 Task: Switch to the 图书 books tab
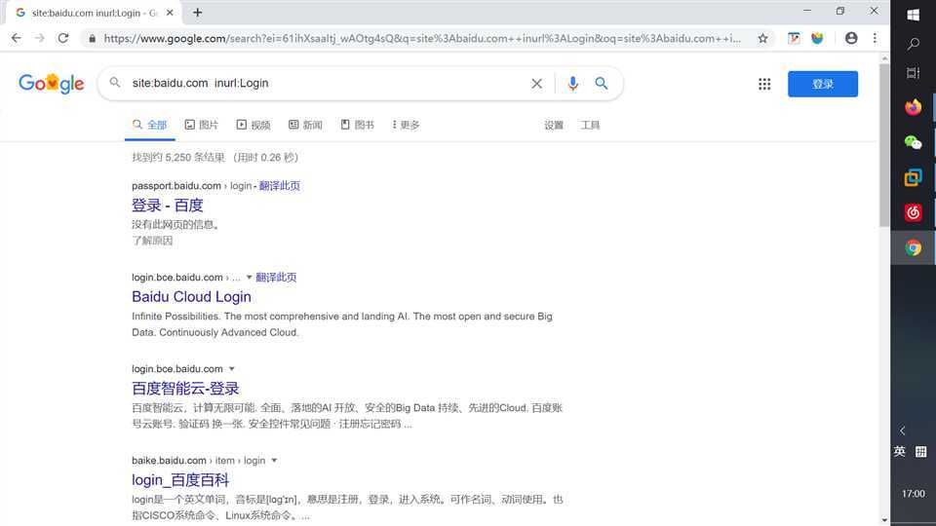click(x=358, y=125)
